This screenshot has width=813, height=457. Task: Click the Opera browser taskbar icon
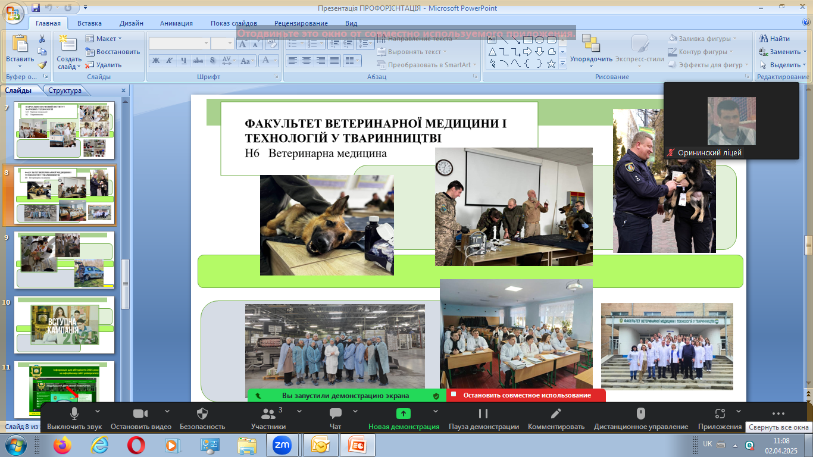click(x=136, y=445)
